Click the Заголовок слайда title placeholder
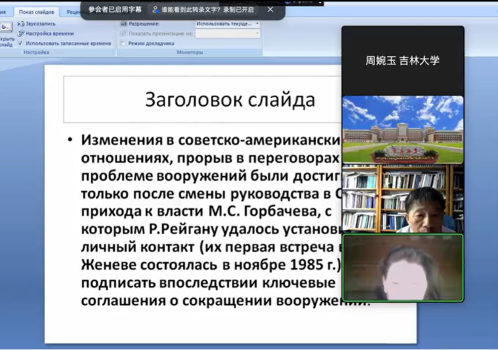 click(230, 99)
